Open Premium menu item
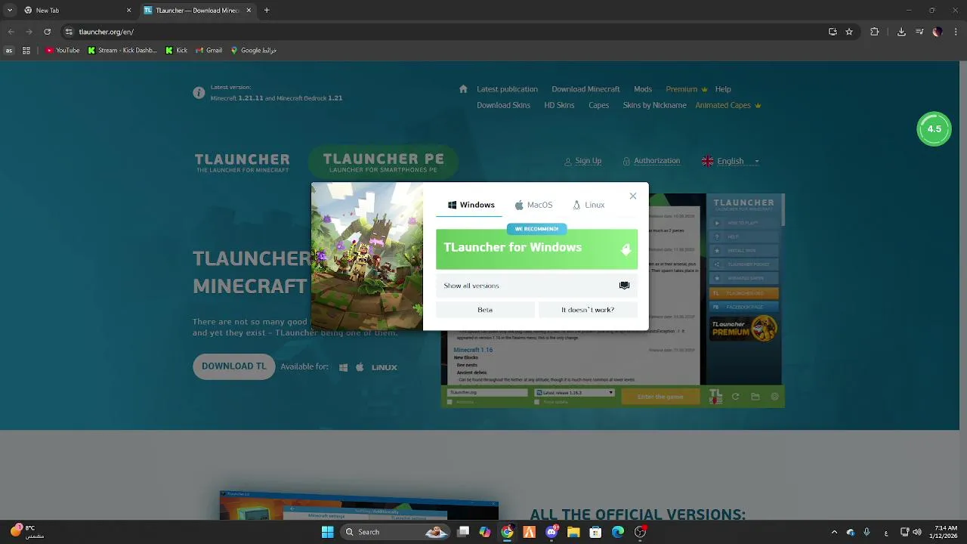 click(x=686, y=89)
